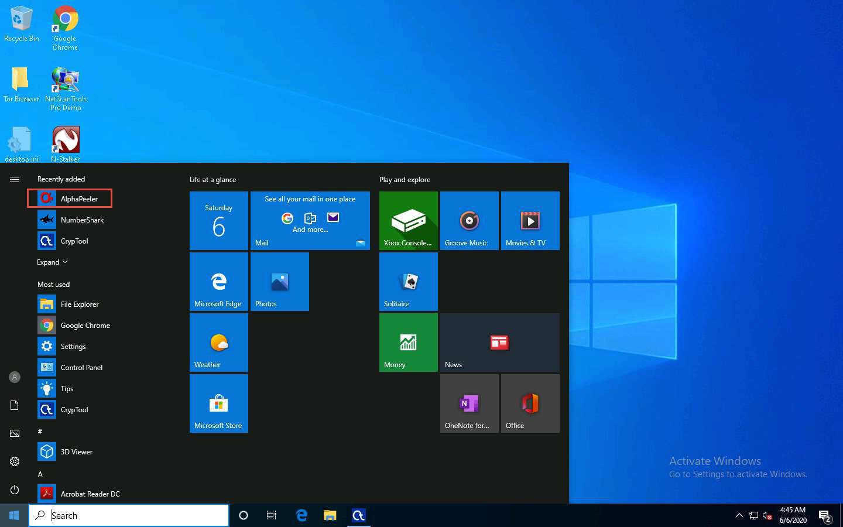Click the # letter group header
This screenshot has height=527, width=843.
[x=40, y=432]
